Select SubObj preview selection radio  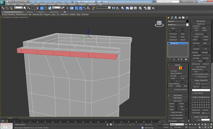coord(175,86)
